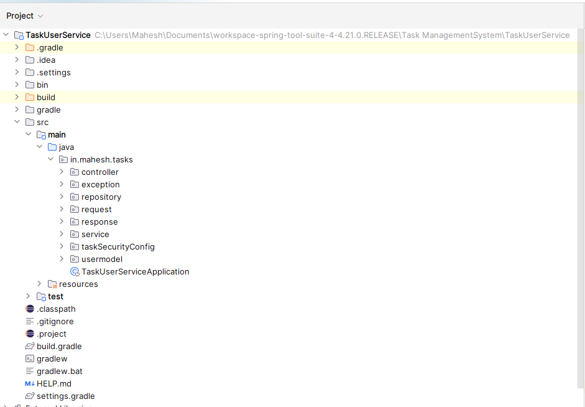
Task: Select the TaskUserService project root
Action: tap(58, 35)
